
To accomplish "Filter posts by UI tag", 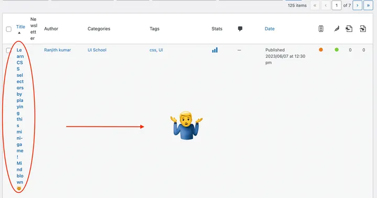I will [161, 50].
